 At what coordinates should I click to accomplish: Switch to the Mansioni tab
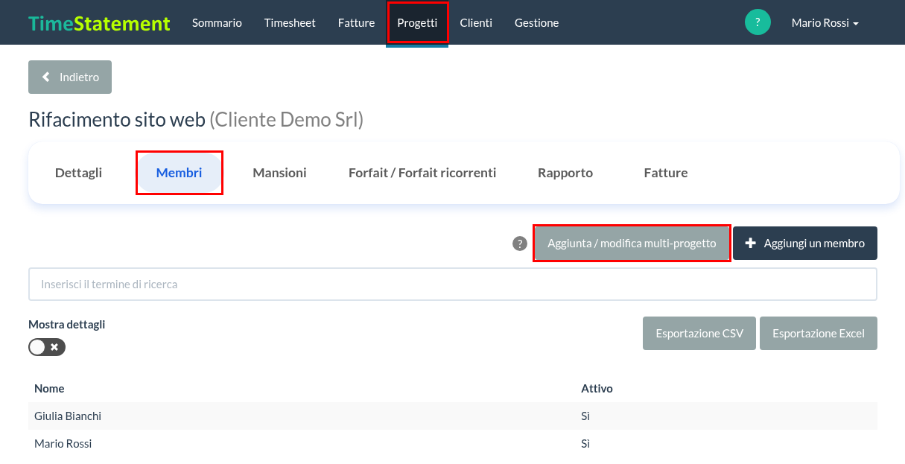(x=279, y=173)
